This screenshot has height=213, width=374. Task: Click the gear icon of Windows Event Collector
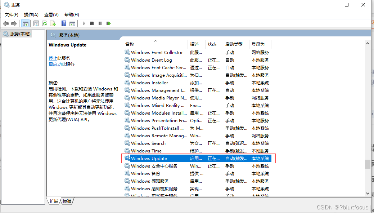pyautogui.click(x=127, y=52)
